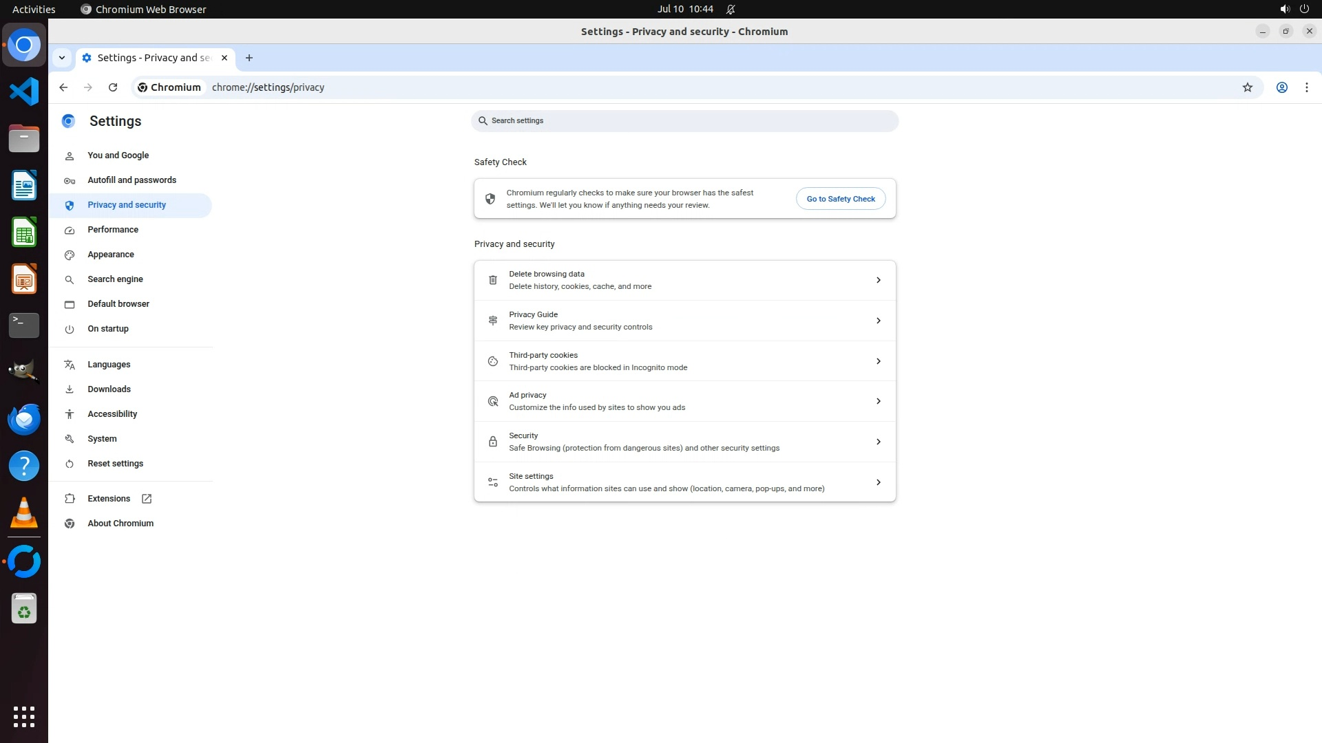Expand Delete browsing data chevron

coord(878,280)
